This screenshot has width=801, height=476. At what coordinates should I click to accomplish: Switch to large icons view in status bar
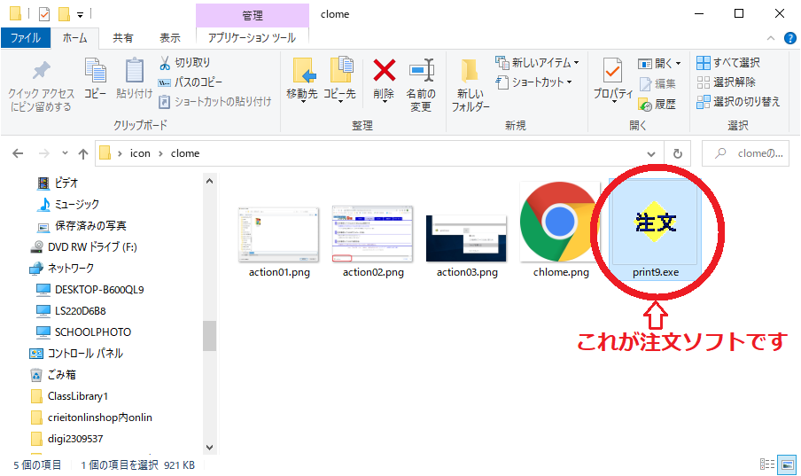(786, 464)
